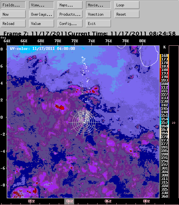Click the Vsection button
The height and width of the screenshot is (205, 179).
point(98,14)
